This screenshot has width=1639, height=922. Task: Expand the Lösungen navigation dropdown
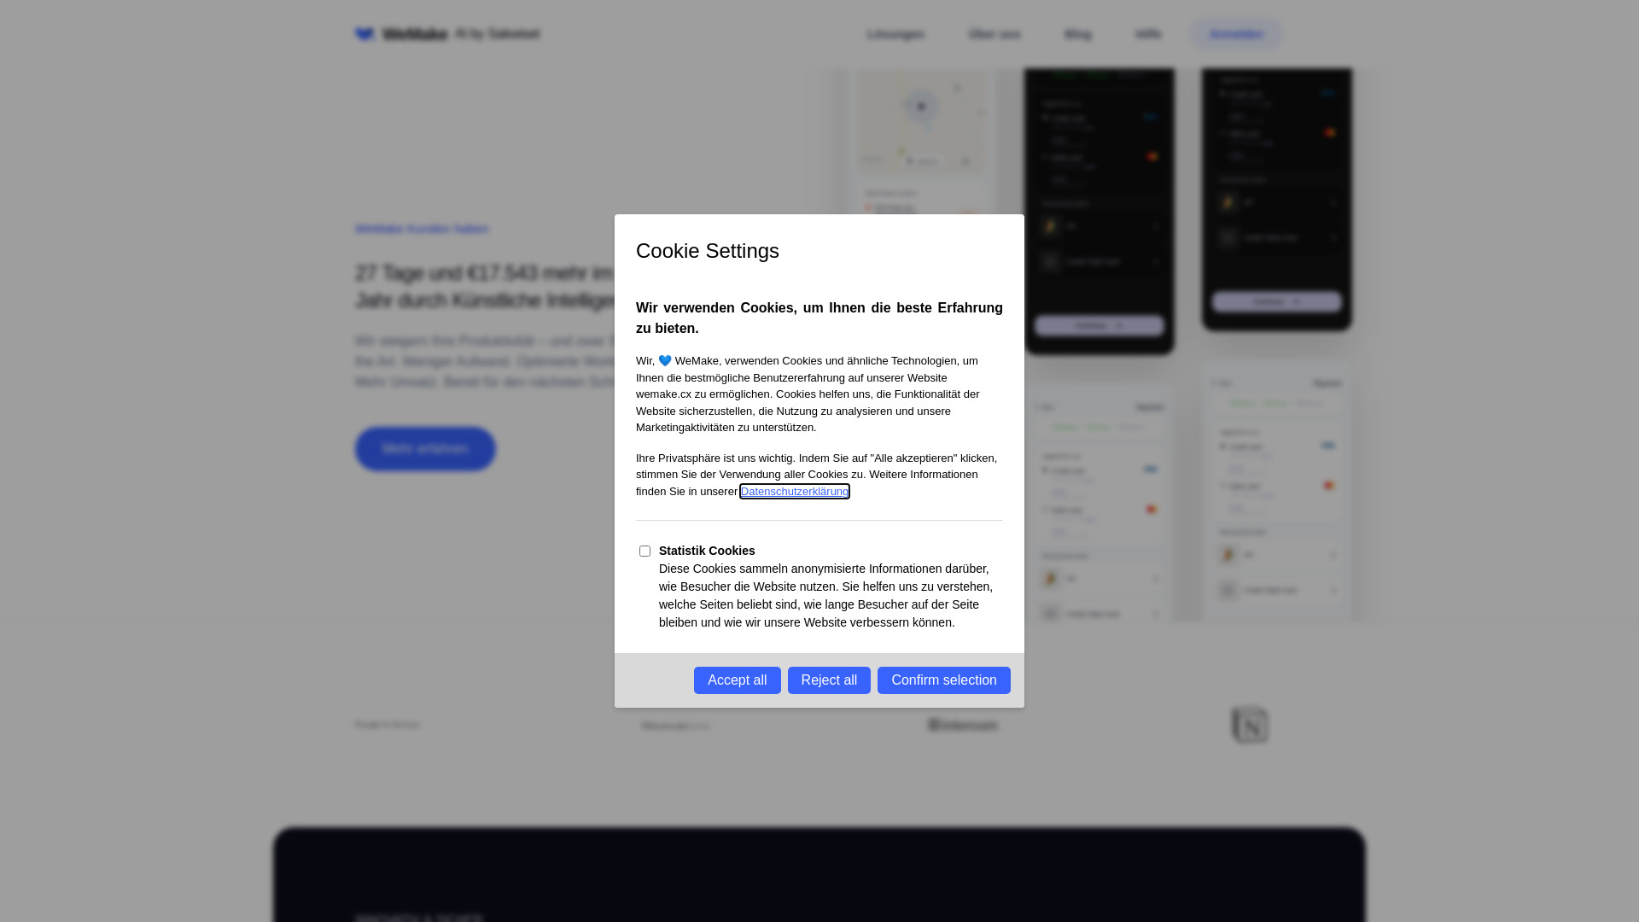[x=895, y=34]
